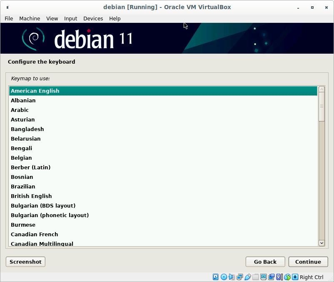This screenshot has width=334, height=282.
Task: Select British English keymap
Action: pyautogui.click(x=31, y=196)
